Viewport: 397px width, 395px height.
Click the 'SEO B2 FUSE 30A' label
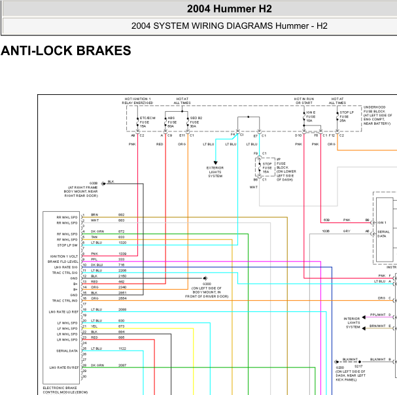(x=196, y=122)
